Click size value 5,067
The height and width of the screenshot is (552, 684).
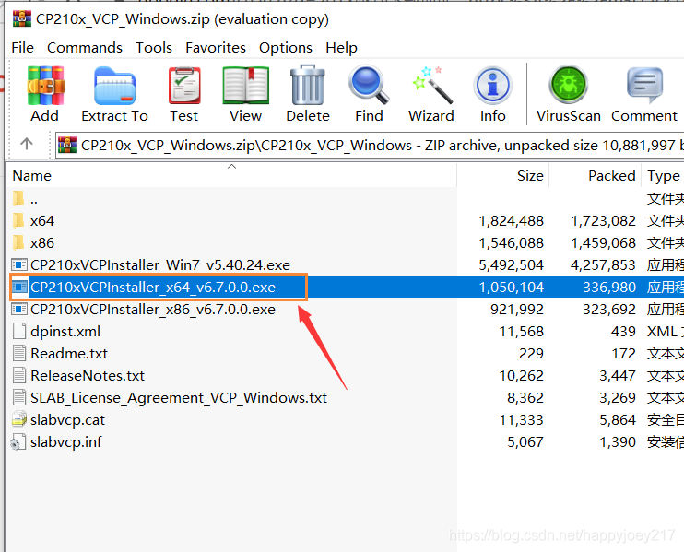(525, 441)
